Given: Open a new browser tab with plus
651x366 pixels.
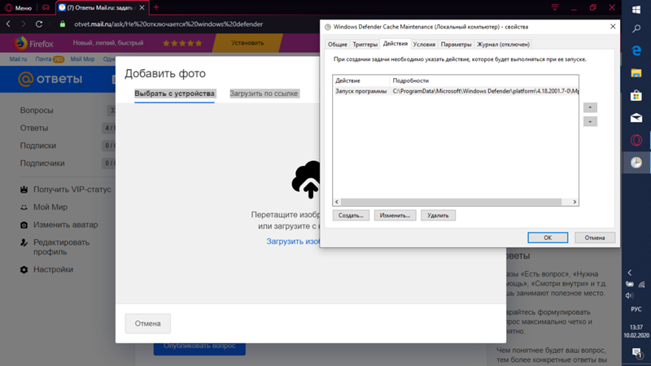Looking at the screenshot, I should 156,7.
